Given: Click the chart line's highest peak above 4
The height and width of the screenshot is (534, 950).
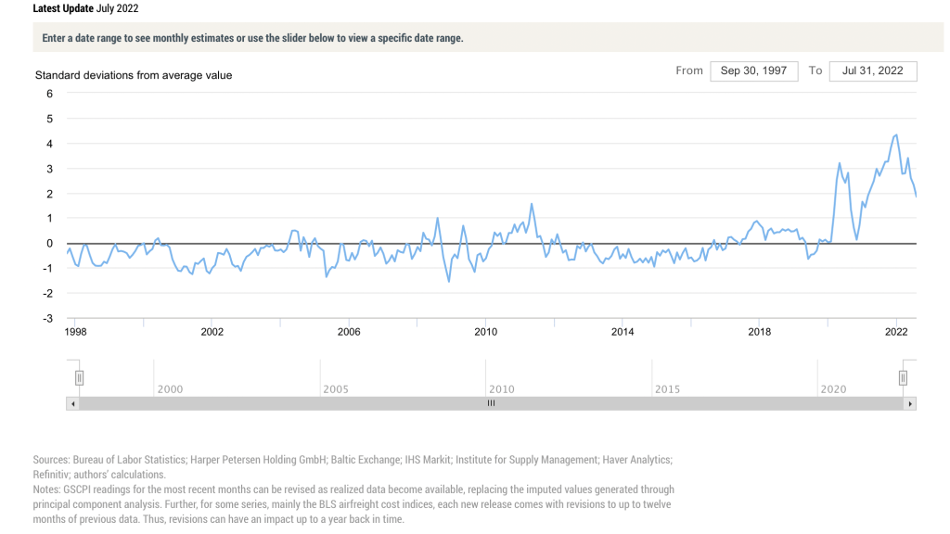Looking at the screenshot, I should (895, 135).
